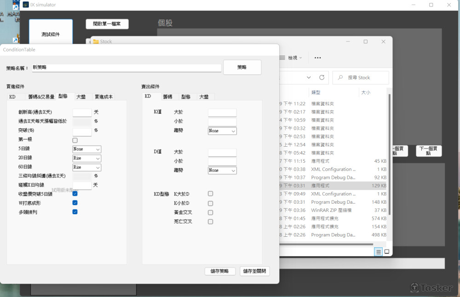Image resolution: width=460 pixels, height=297 pixels.
Task: Click the 儲存策略 button
Action: [220, 271]
